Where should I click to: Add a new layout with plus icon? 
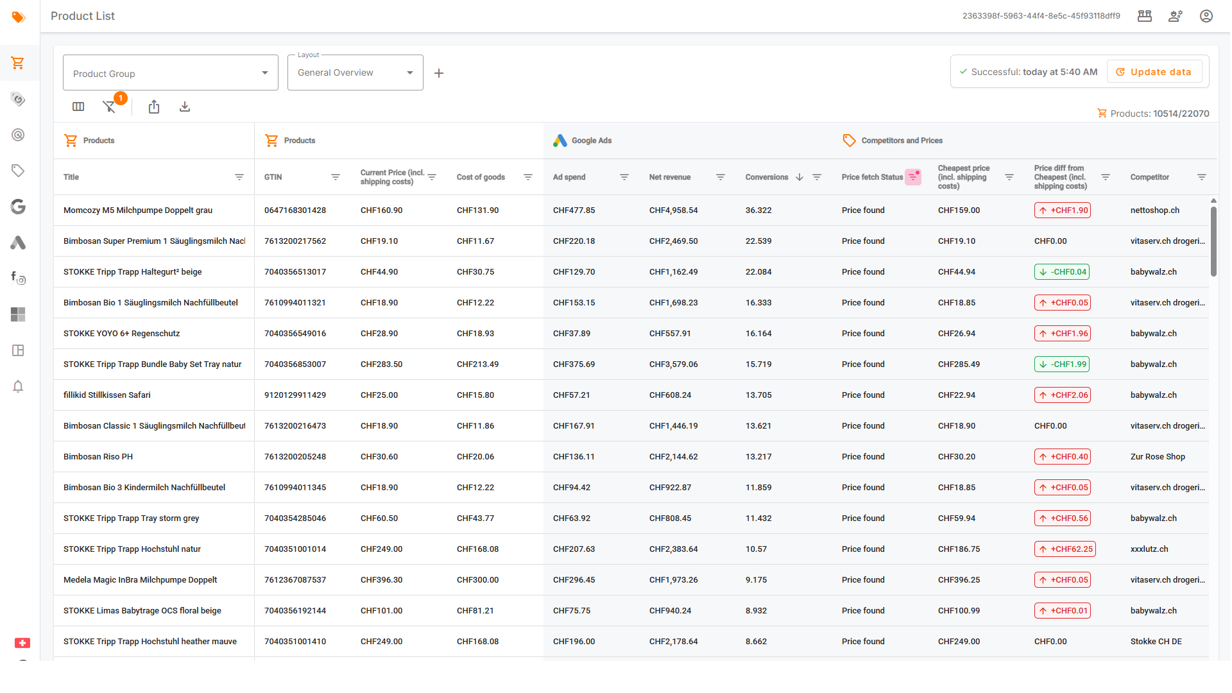[439, 73]
